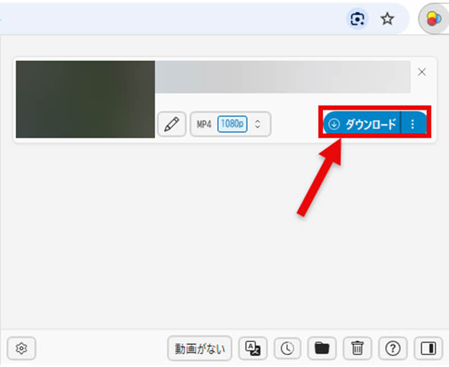Screen dimensions: 449x367
Task: Open Google Lens search in the address bar
Action: coord(358,19)
